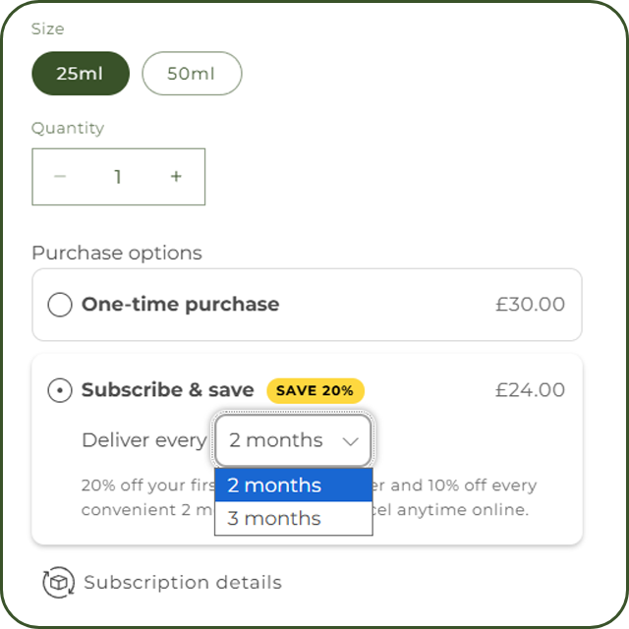Open the Subscription details link
The image size is (629, 629).
click(183, 583)
